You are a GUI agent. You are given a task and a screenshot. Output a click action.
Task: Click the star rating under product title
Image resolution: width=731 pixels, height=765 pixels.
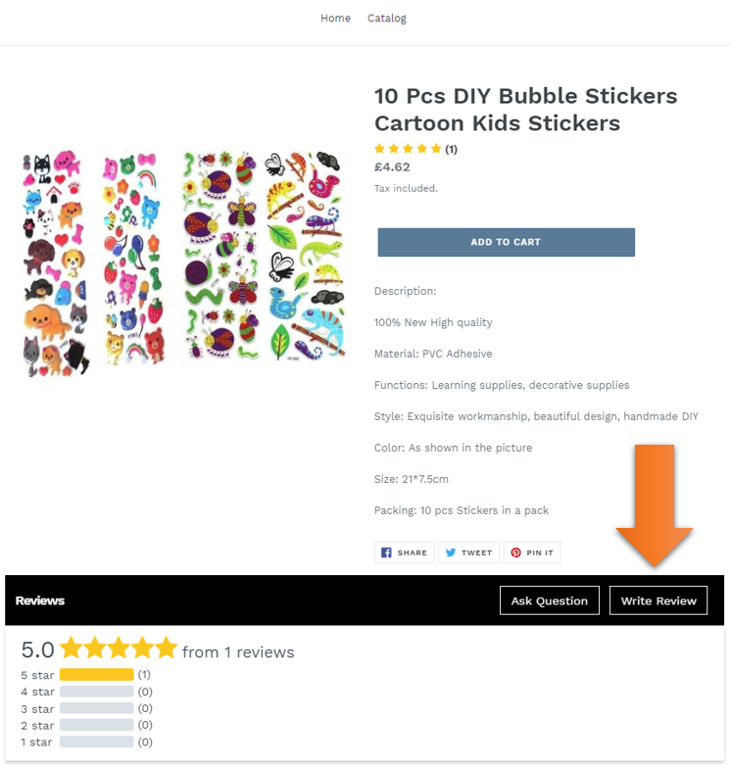[408, 149]
